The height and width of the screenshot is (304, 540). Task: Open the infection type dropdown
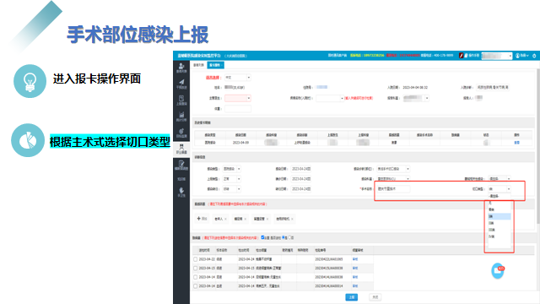click(x=232, y=169)
